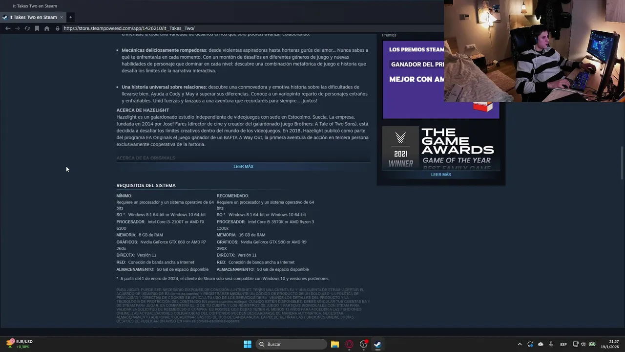Show hidden system tray icons
Image resolution: width=625 pixels, height=352 pixels.
click(520, 344)
